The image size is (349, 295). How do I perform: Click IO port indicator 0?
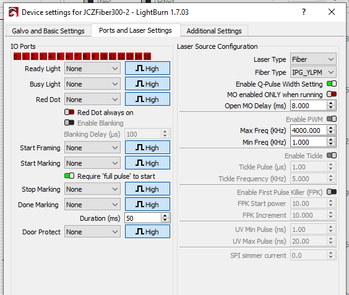17,56
